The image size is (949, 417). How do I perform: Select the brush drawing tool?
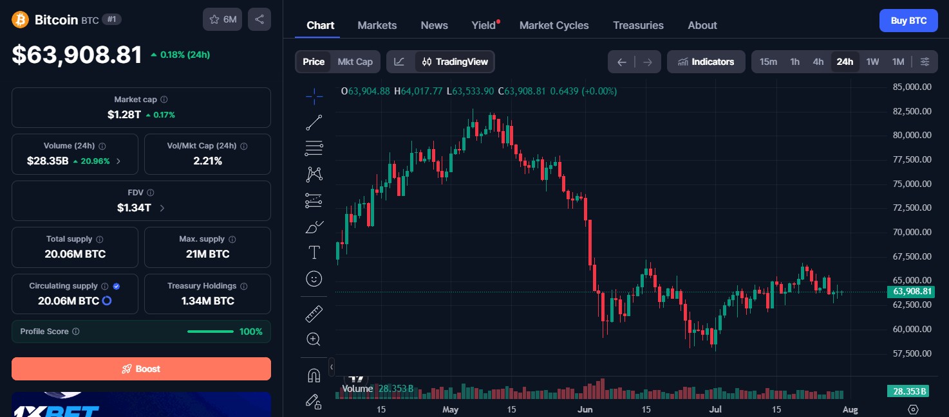(x=314, y=227)
